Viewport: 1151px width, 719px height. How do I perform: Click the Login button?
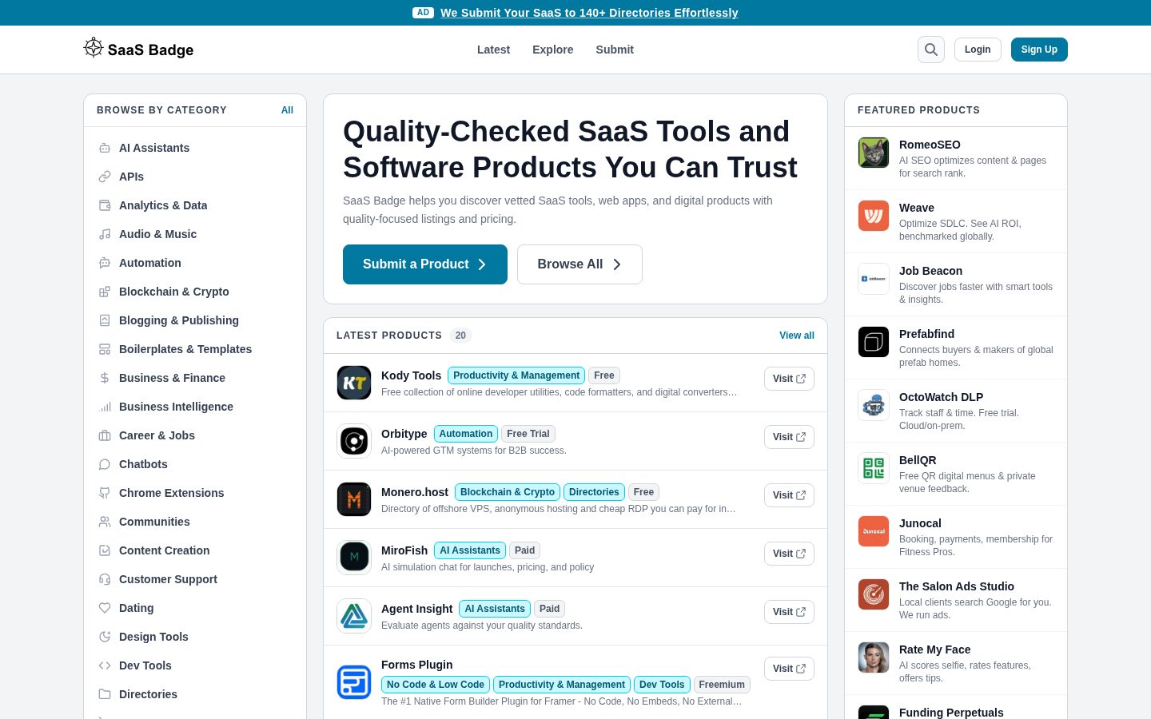click(978, 50)
